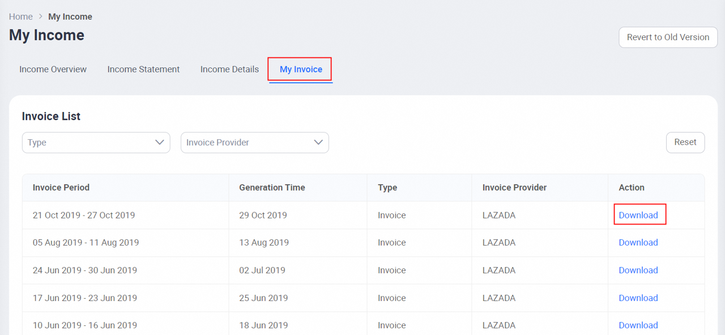The image size is (725, 335).
Task: Click the Invoice Provider chevron arrow
Action: [318, 142]
